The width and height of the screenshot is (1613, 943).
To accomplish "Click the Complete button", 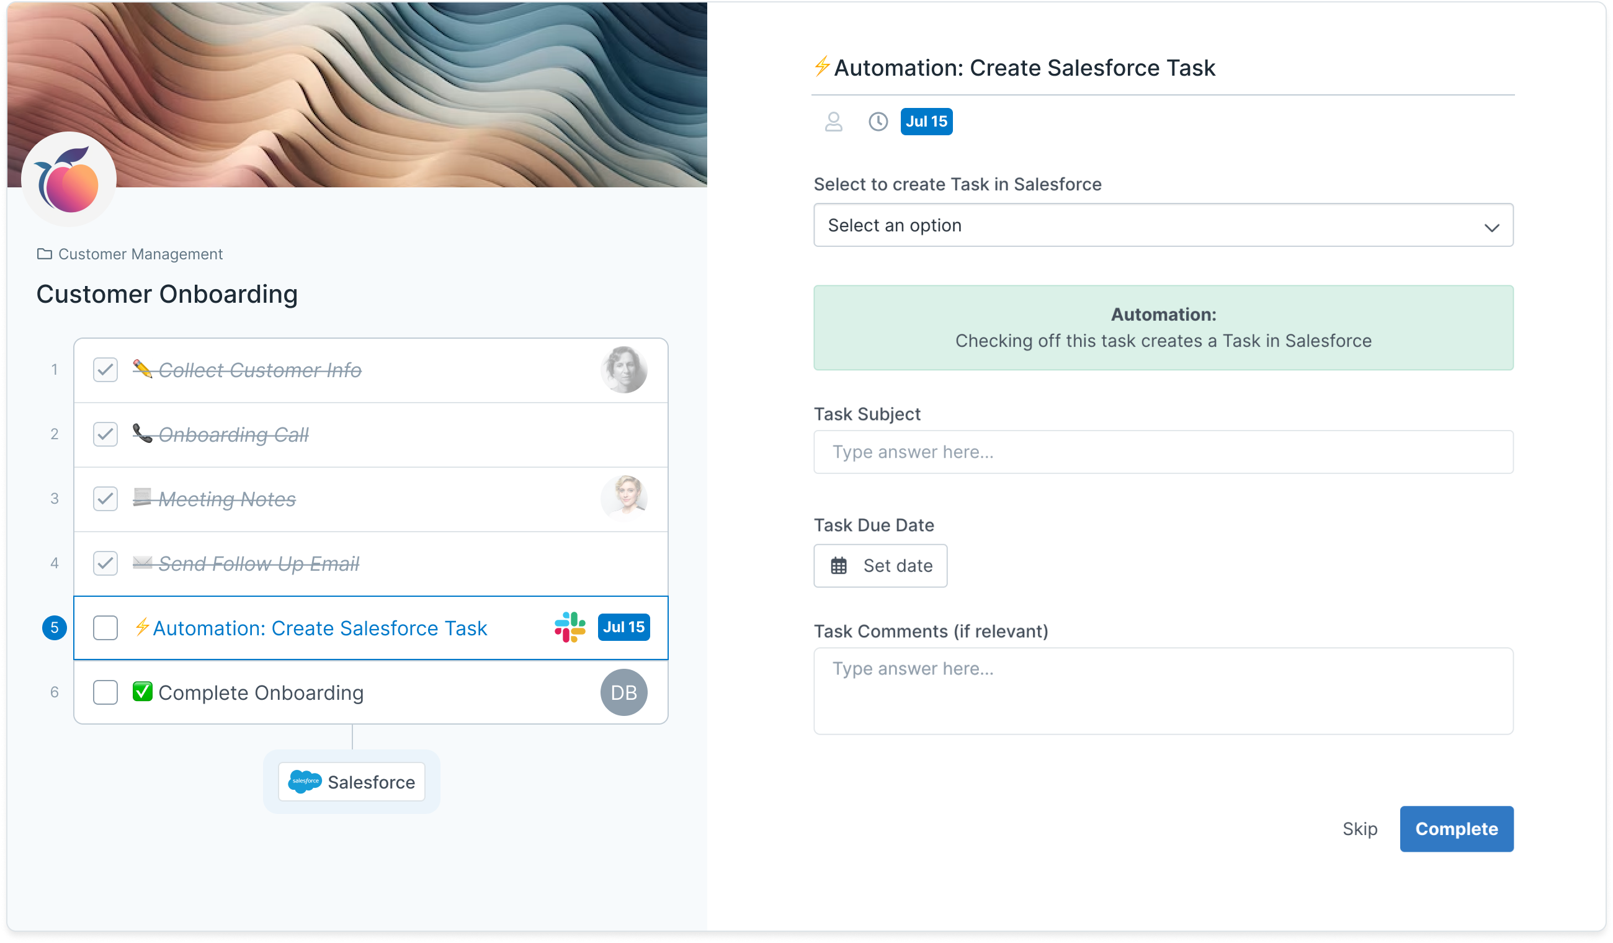I will [x=1457, y=829].
